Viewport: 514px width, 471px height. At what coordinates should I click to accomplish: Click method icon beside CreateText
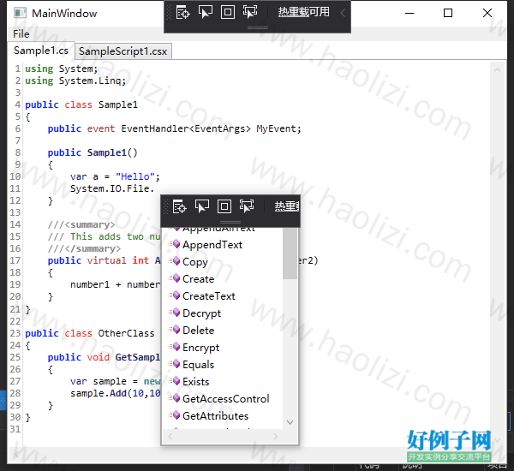(x=175, y=295)
